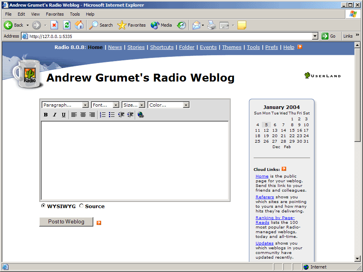Click the Bold formatting icon
Viewport: 363px width, 272px height.
click(x=46, y=114)
